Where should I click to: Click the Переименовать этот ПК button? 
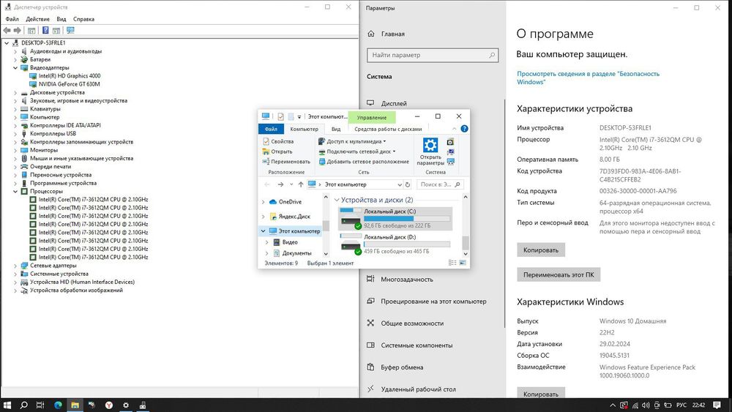click(x=559, y=275)
